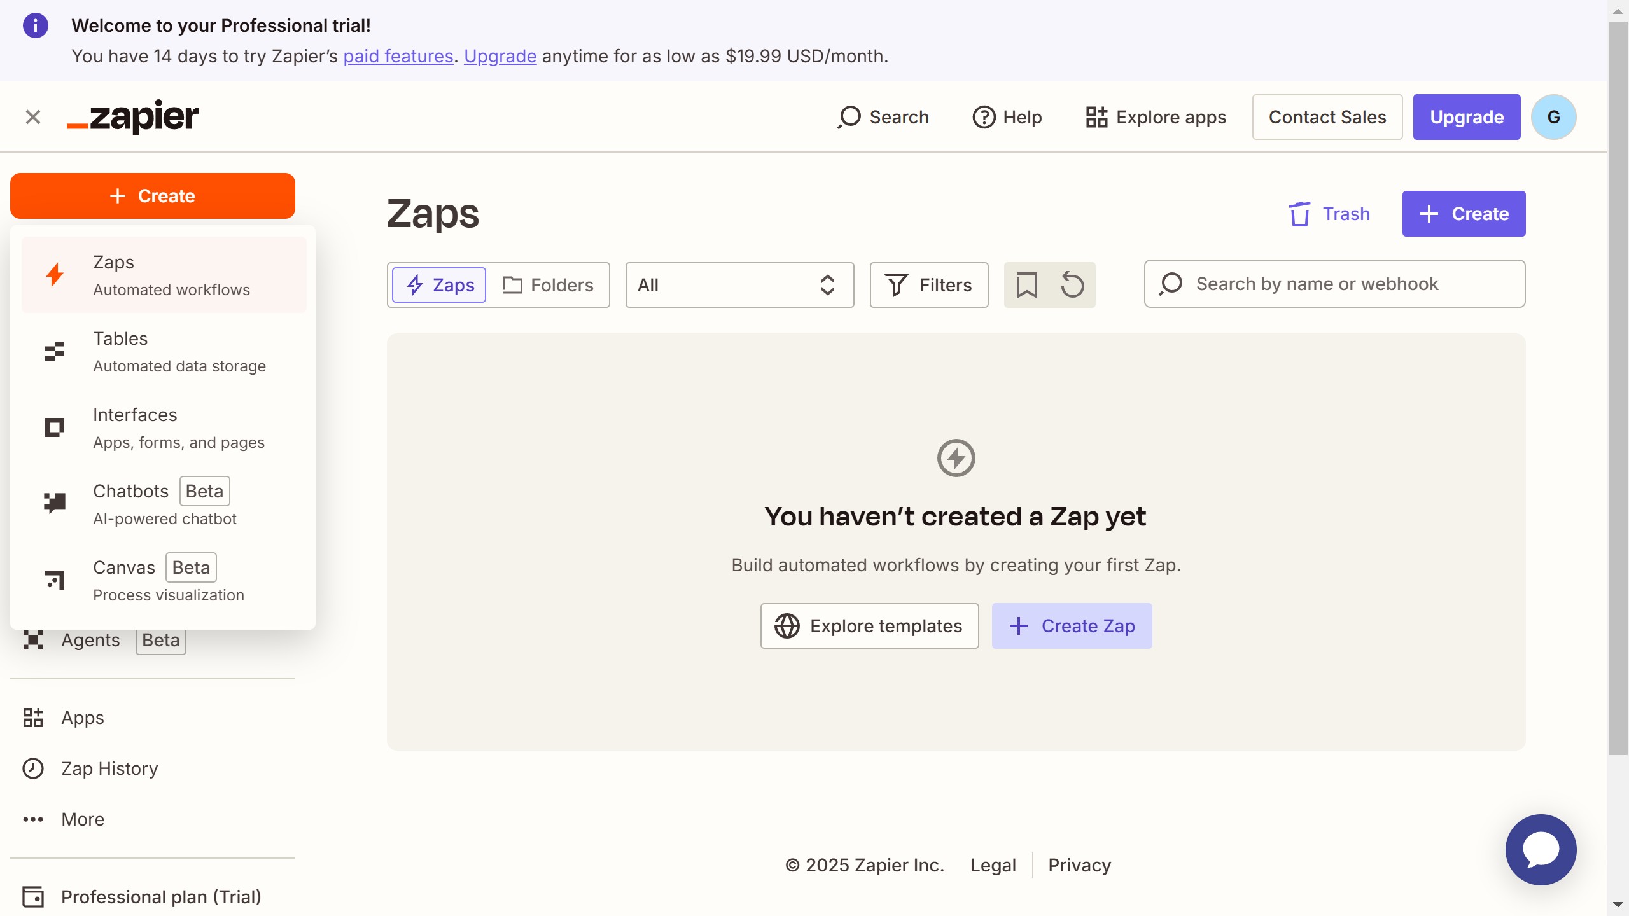Screen dimensions: 1629x916
Task: Click the Create Zap button
Action: (x=1072, y=626)
